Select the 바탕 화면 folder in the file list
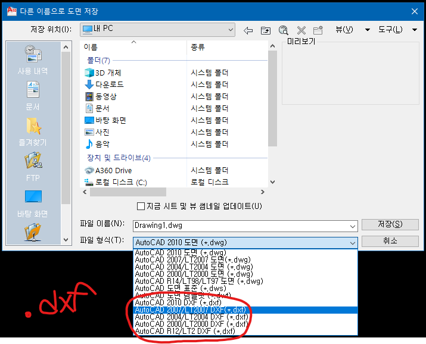Viewport: 426px width, 344px height. (x=105, y=120)
